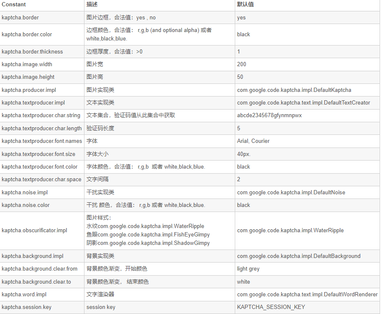Click the description '图片高'
This screenshot has width=383, height=314.
pyautogui.click(x=95, y=77)
